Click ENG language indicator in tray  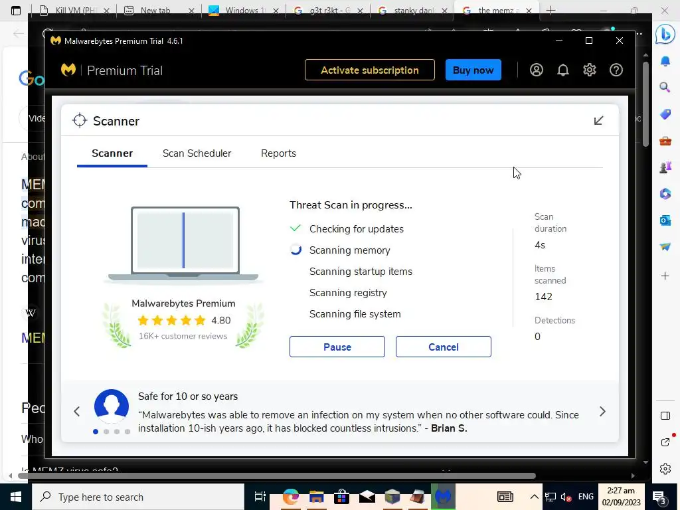[x=586, y=497]
